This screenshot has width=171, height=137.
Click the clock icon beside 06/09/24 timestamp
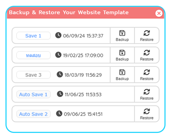(58, 35)
